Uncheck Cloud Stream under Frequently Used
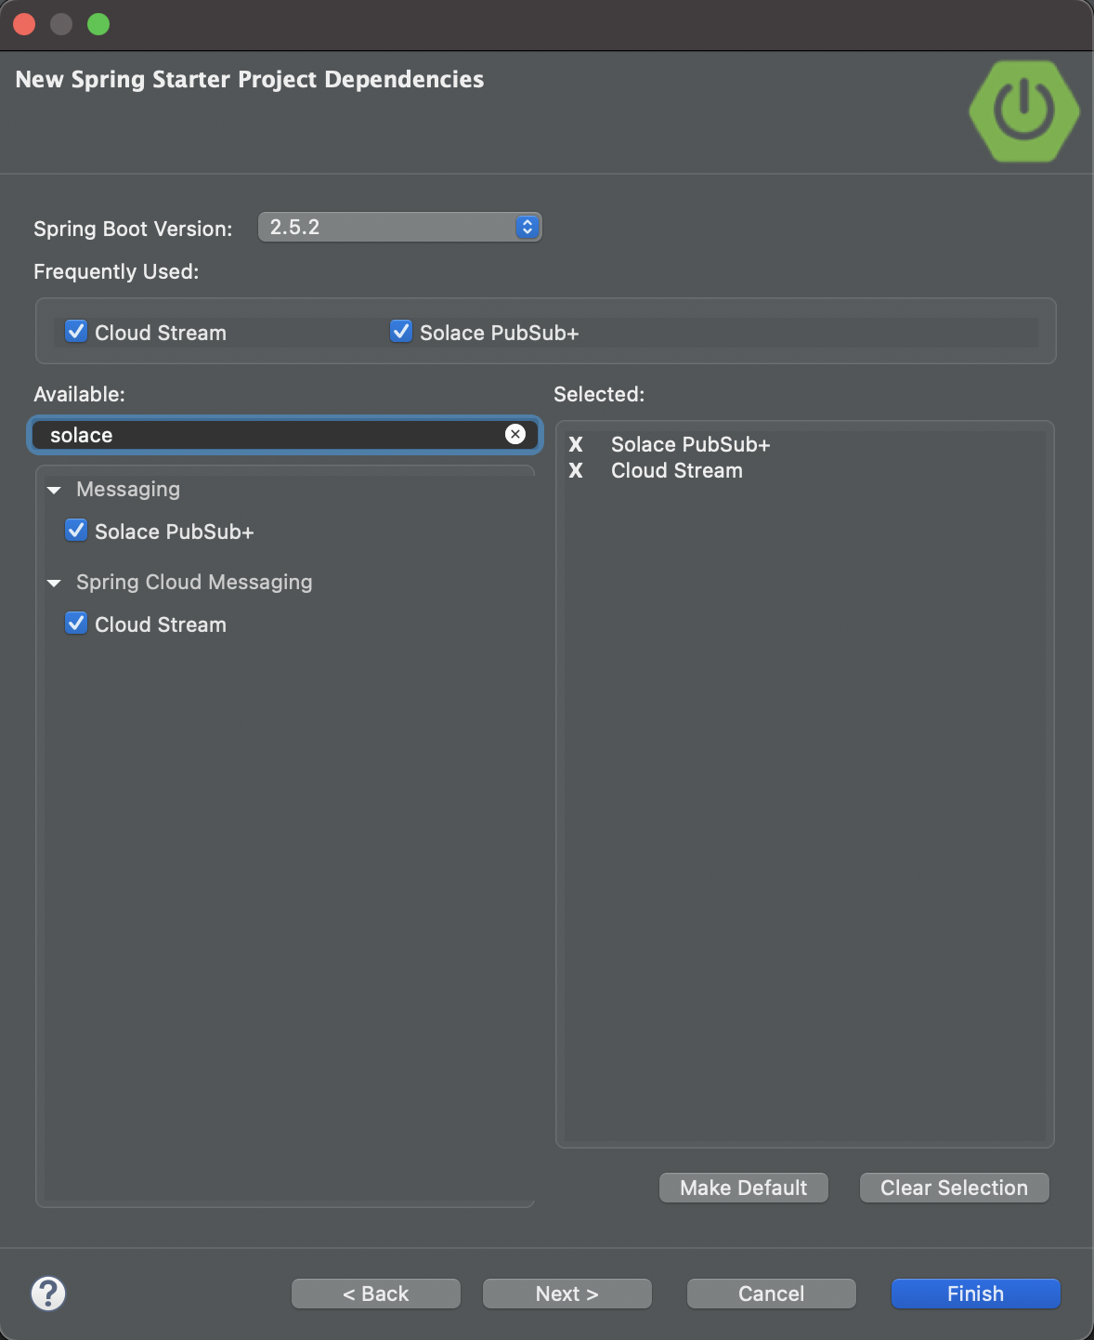 [75, 331]
